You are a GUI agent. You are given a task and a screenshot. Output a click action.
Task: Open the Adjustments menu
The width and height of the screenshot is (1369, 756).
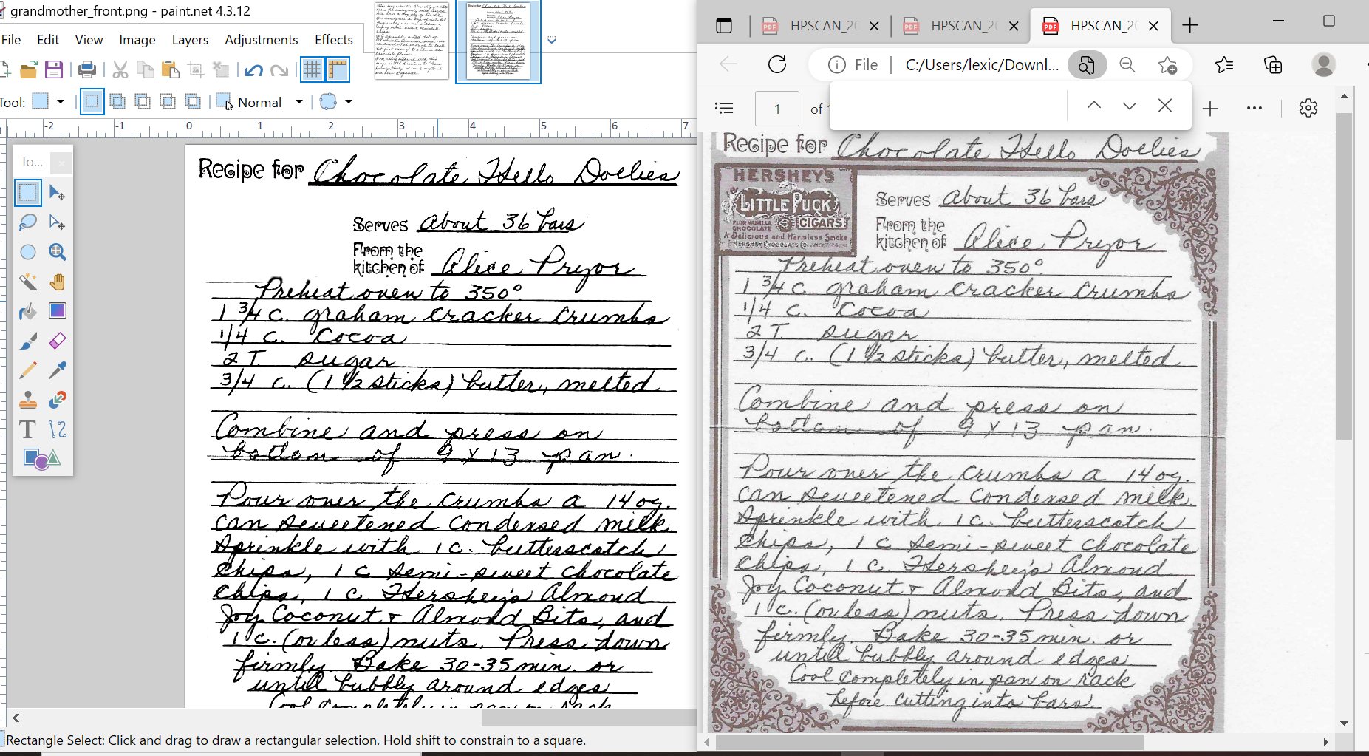pyautogui.click(x=262, y=40)
